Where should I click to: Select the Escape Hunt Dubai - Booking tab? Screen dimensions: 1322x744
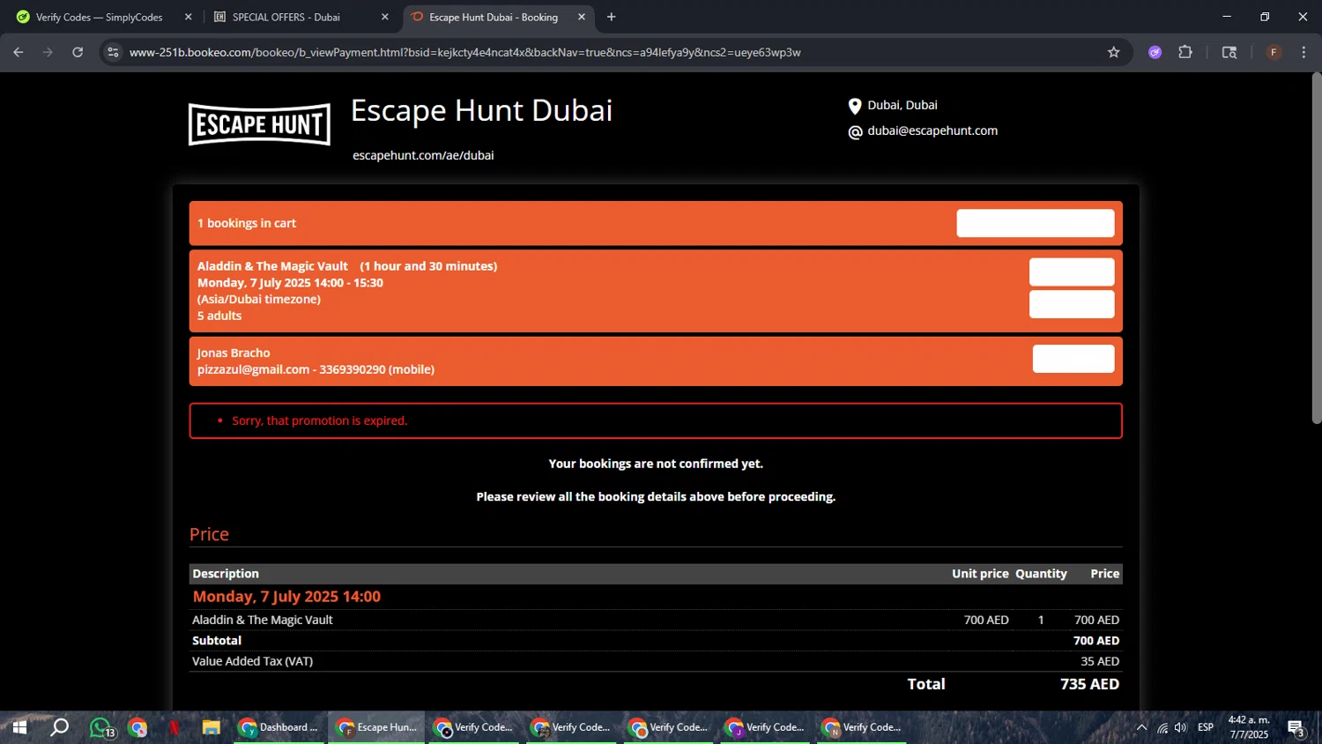click(x=494, y=17)
